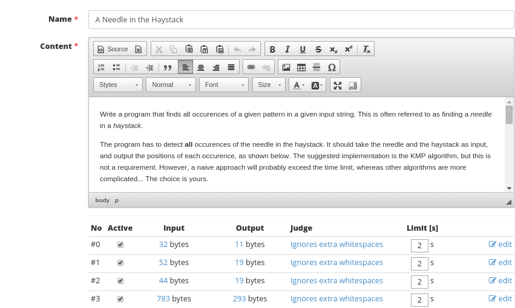Align text right
This screenshot has width=515, height=308.
(216, 68)
